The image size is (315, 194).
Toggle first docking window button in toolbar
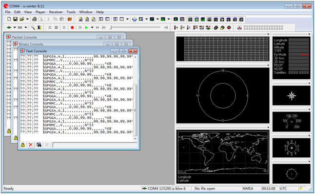(x=190, y=20)
